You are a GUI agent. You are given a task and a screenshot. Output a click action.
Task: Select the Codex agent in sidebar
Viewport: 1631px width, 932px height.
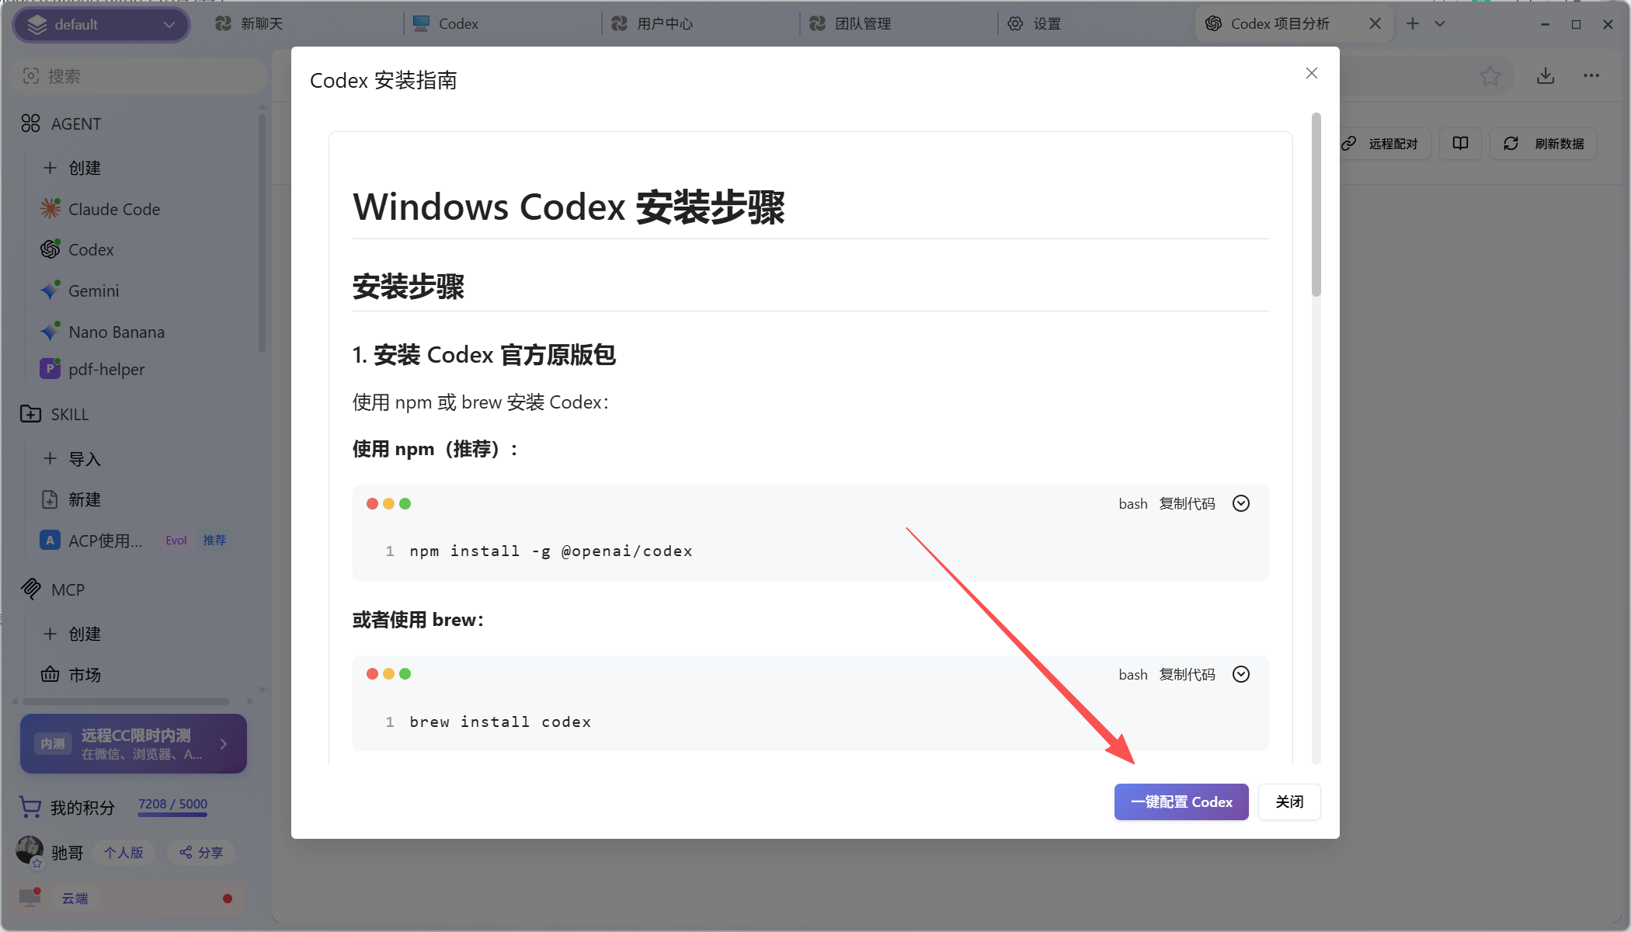(90, 250)
